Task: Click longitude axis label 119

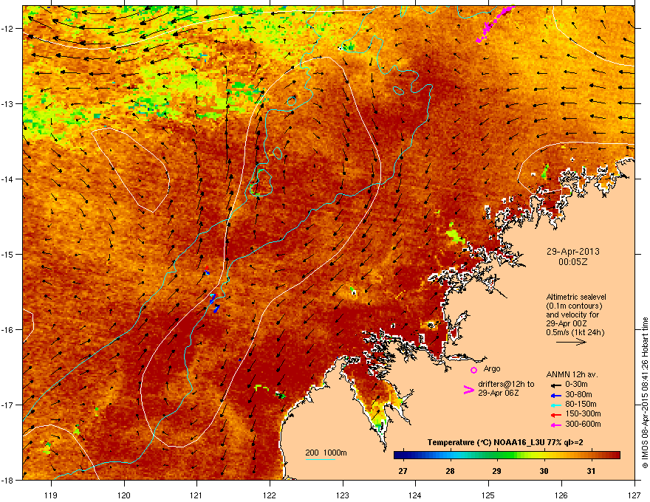Action: point(51,495)
